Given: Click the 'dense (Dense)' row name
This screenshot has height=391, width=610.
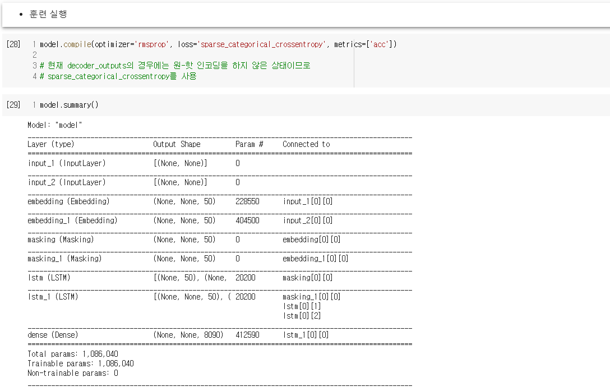Looking at the screenshot, I should 53,335.
